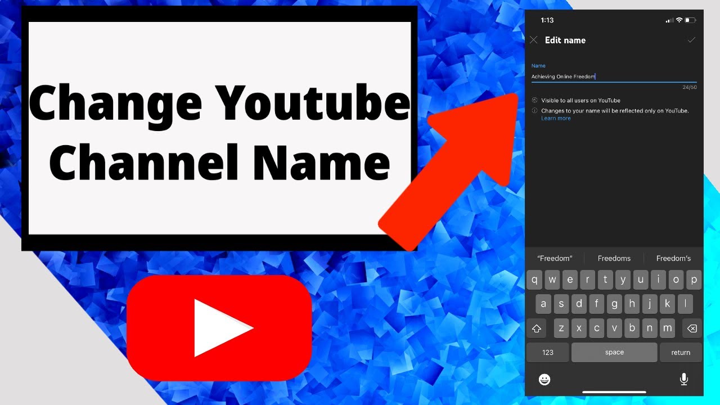The image size is (720, 405).
Task: Tap the d key on keyboard
Action: pos(579,304)
